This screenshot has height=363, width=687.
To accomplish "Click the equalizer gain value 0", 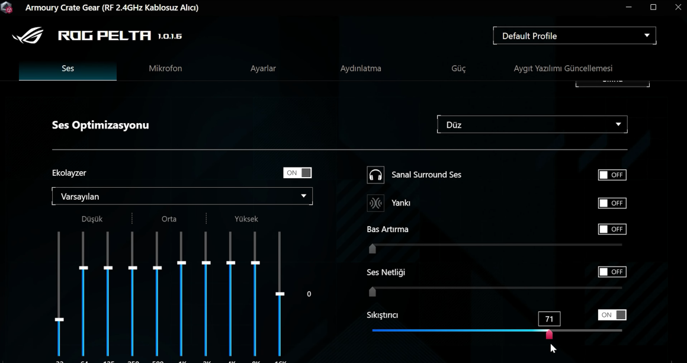I will click(x=309, y=294).
